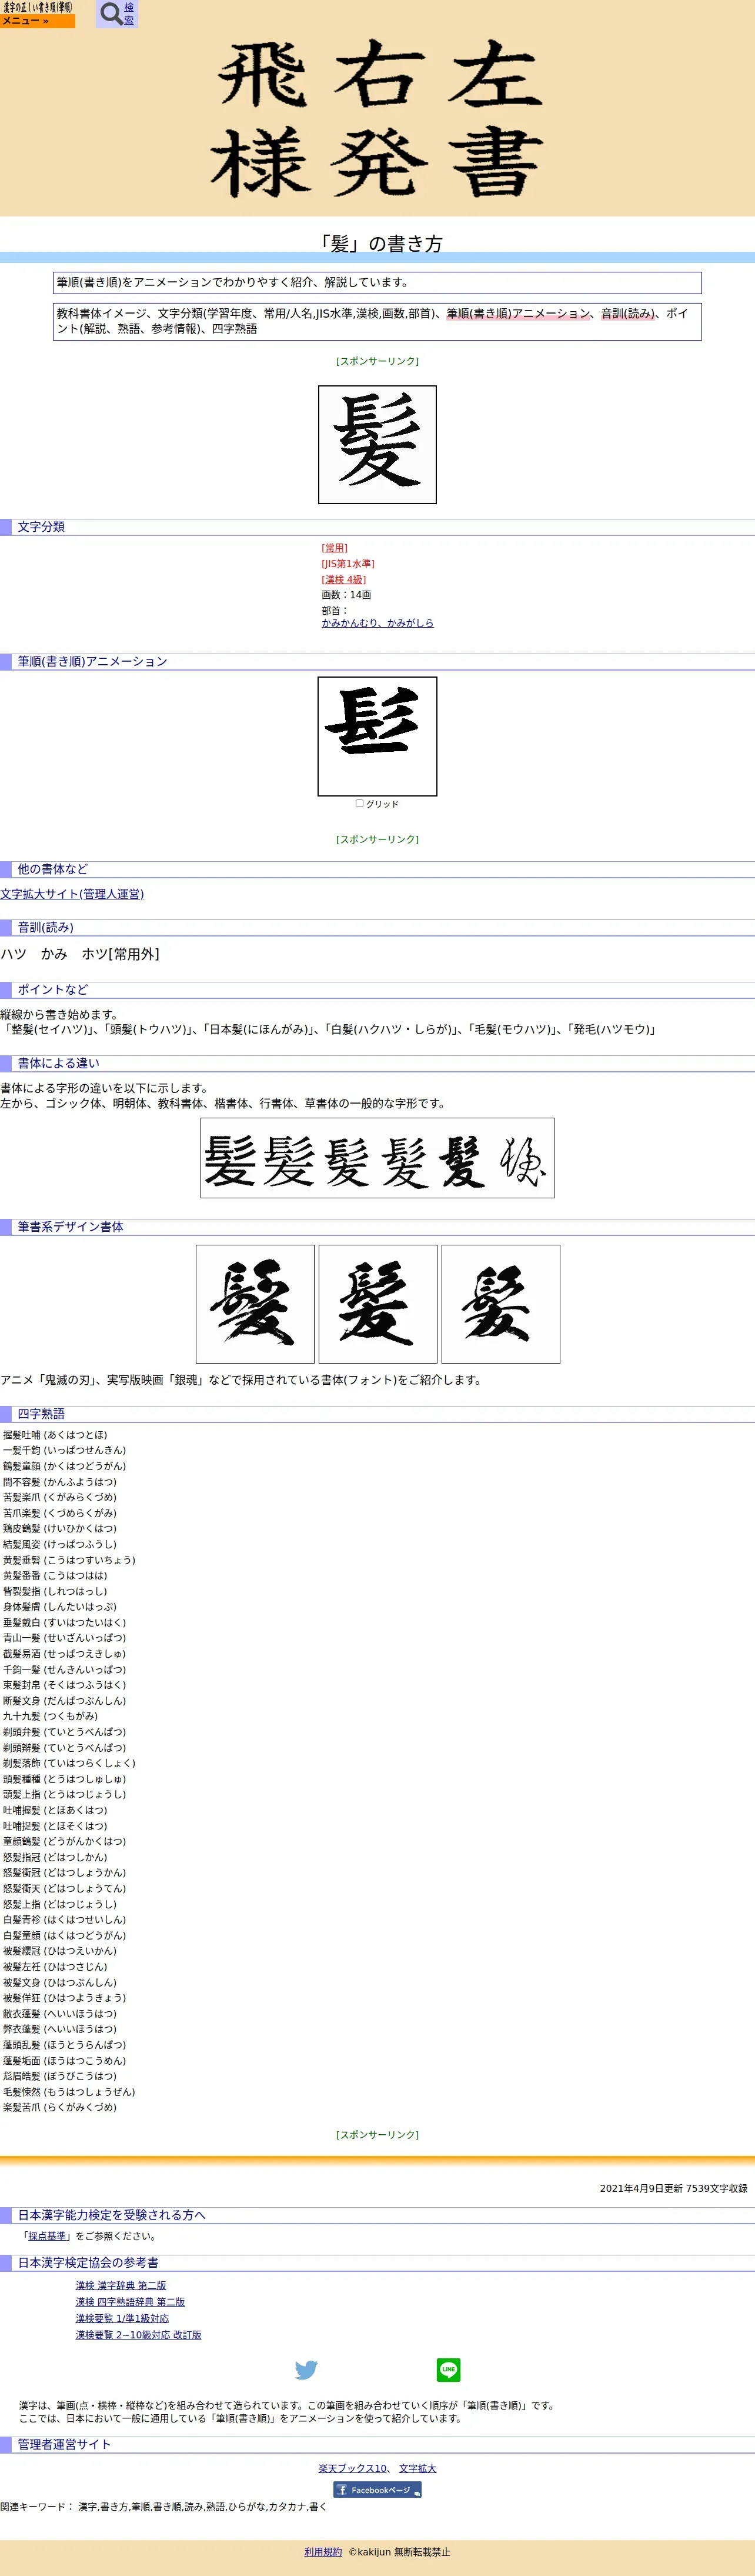Select 九十九髪 (つくもがみ) entry
The width and height of the screenshot is (755, 2576).
(50, 1716)
